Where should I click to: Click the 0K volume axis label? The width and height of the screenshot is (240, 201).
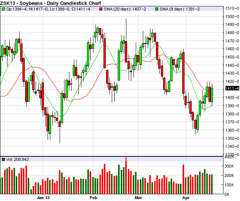tap(227, 194)
